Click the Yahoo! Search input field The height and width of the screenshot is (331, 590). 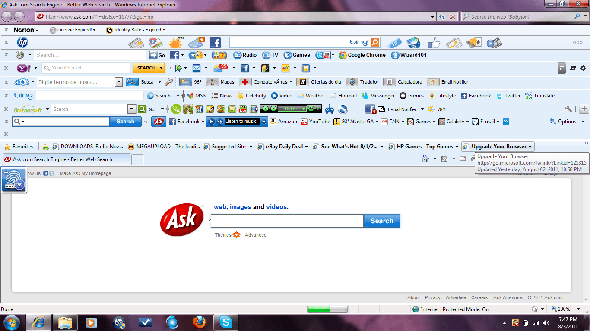pos(86,68)
